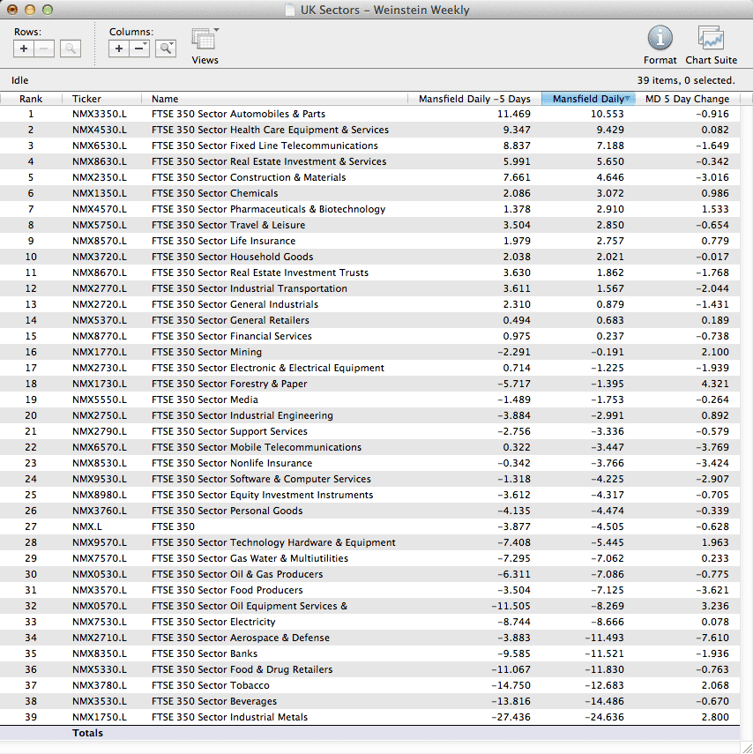
Task: Click the add row plus button
Action: pyautogui.click(x=24, y=49)
